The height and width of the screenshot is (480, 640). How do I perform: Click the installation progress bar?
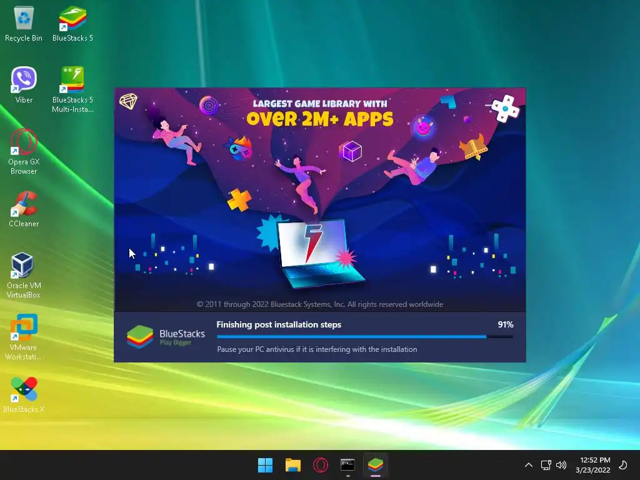365,337
